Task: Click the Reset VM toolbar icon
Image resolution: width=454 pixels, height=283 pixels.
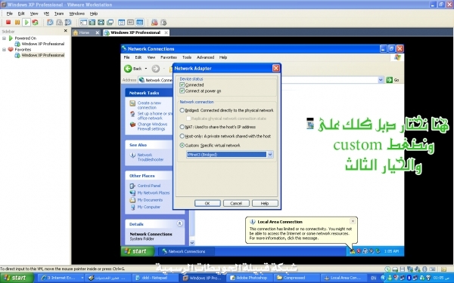Action: [x=36, y=22]
